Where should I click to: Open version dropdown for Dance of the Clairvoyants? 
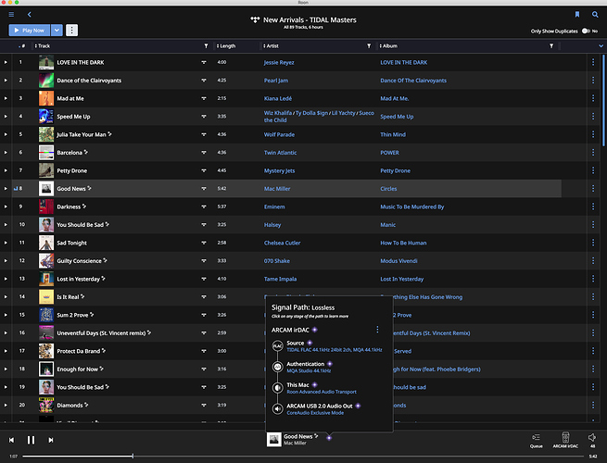coord(204,81)
